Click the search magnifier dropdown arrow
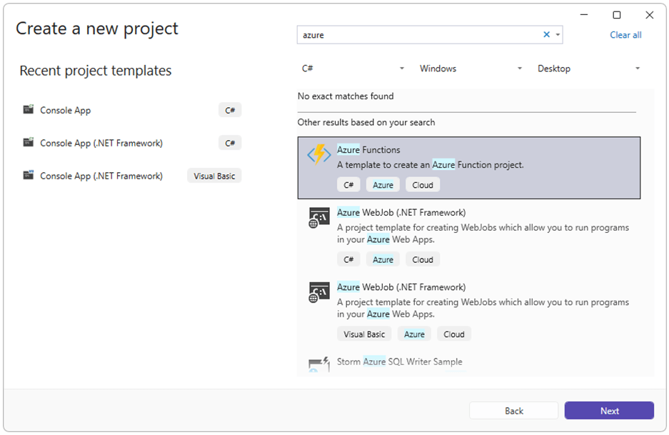 557,34
